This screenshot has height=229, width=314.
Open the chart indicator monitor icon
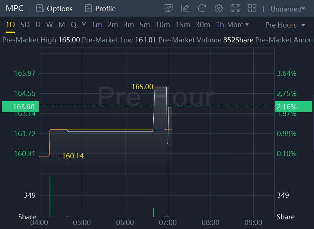169,8
